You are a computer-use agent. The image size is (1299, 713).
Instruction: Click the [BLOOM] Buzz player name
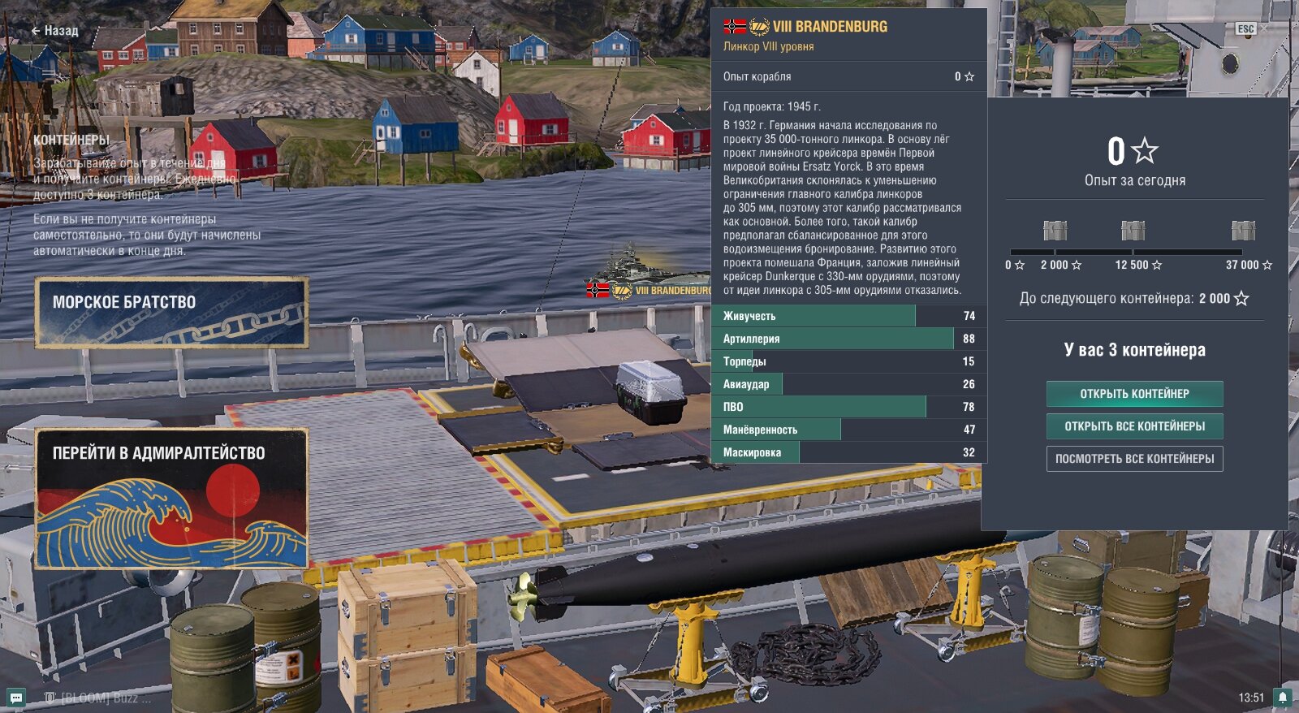[x=106, y=698]
